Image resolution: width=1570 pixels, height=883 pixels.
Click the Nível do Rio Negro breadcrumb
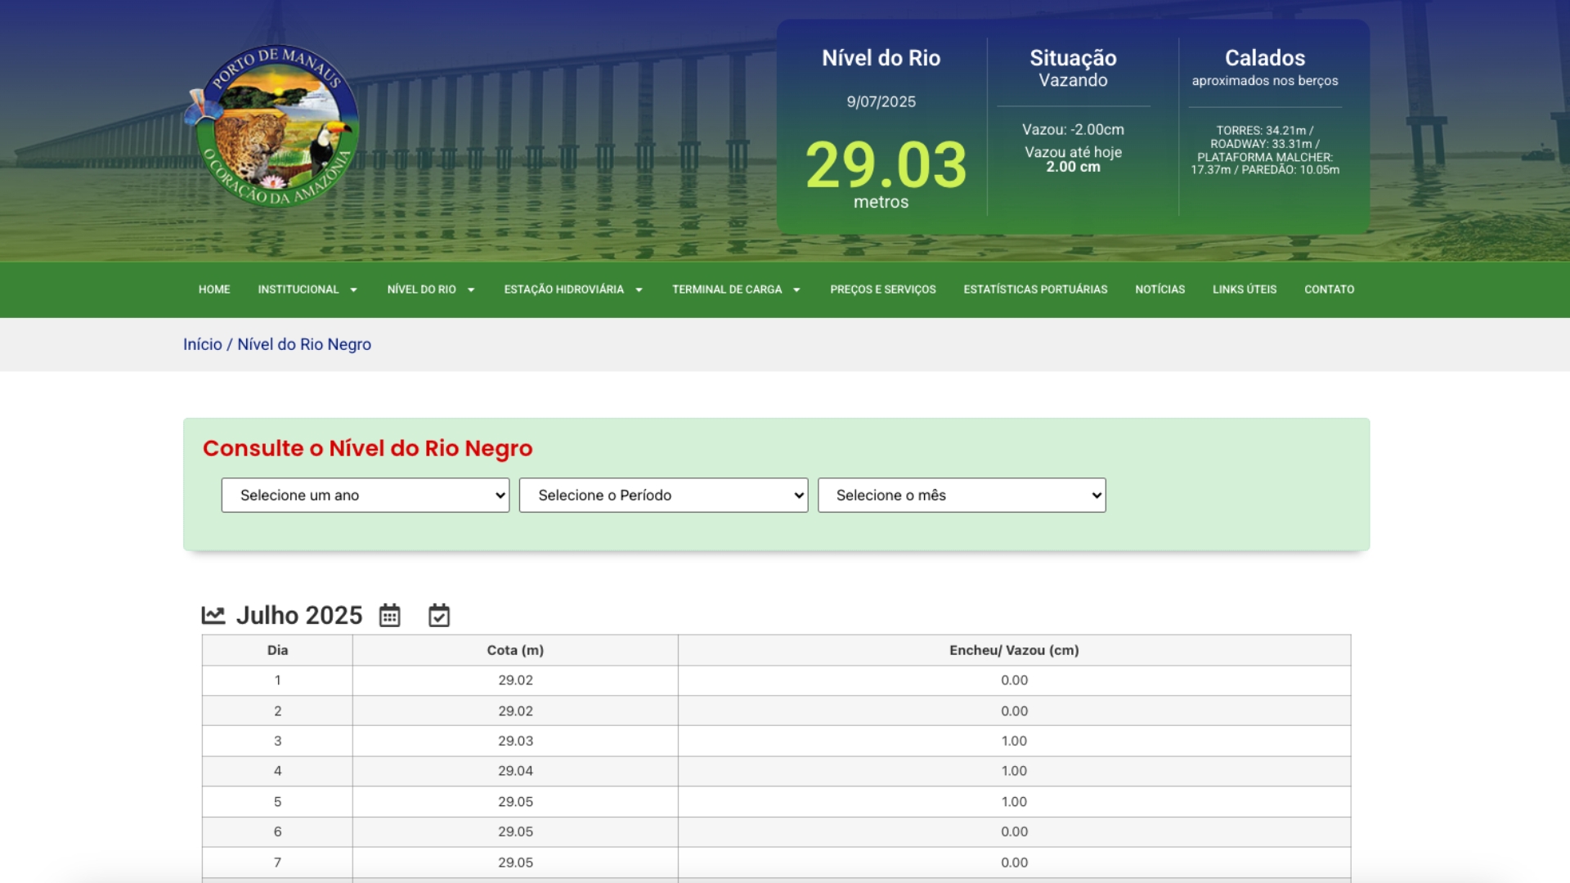(x=304, y=344)
